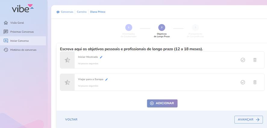Click the Diana Prince breadcrumb
This screenshot has width=267, height=128.
point(98,12)
